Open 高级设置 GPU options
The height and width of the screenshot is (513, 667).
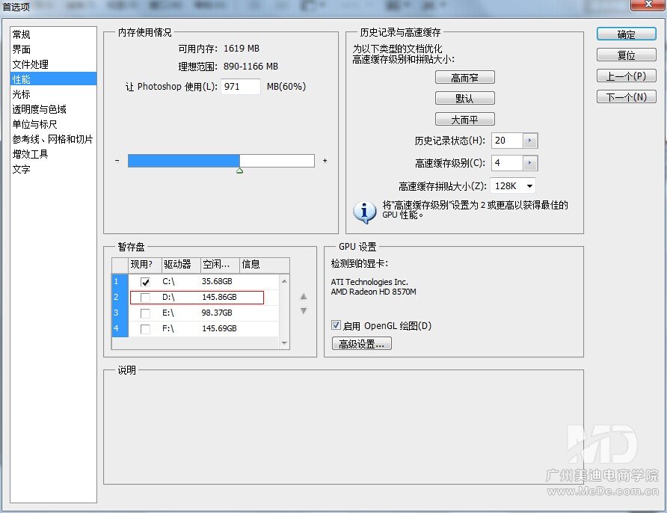point(362,344)
